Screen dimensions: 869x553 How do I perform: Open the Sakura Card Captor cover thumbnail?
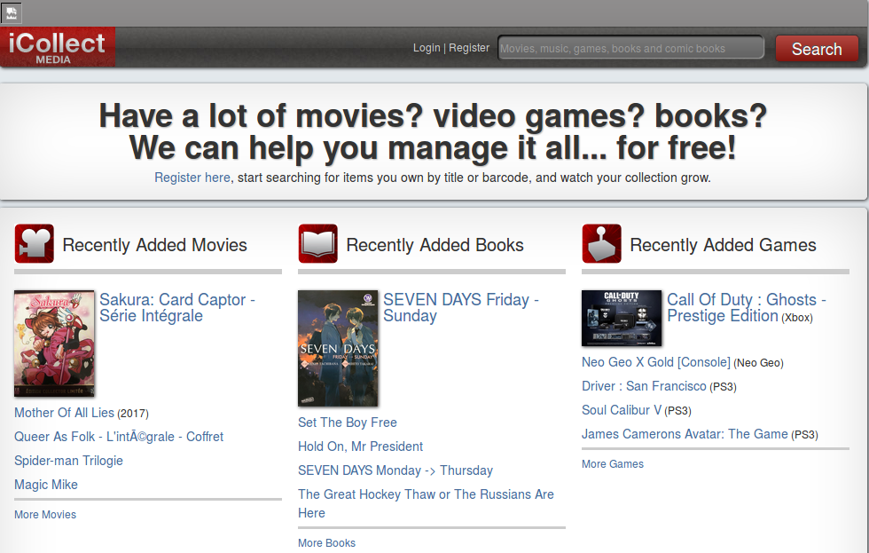click(x=54, y=344)
